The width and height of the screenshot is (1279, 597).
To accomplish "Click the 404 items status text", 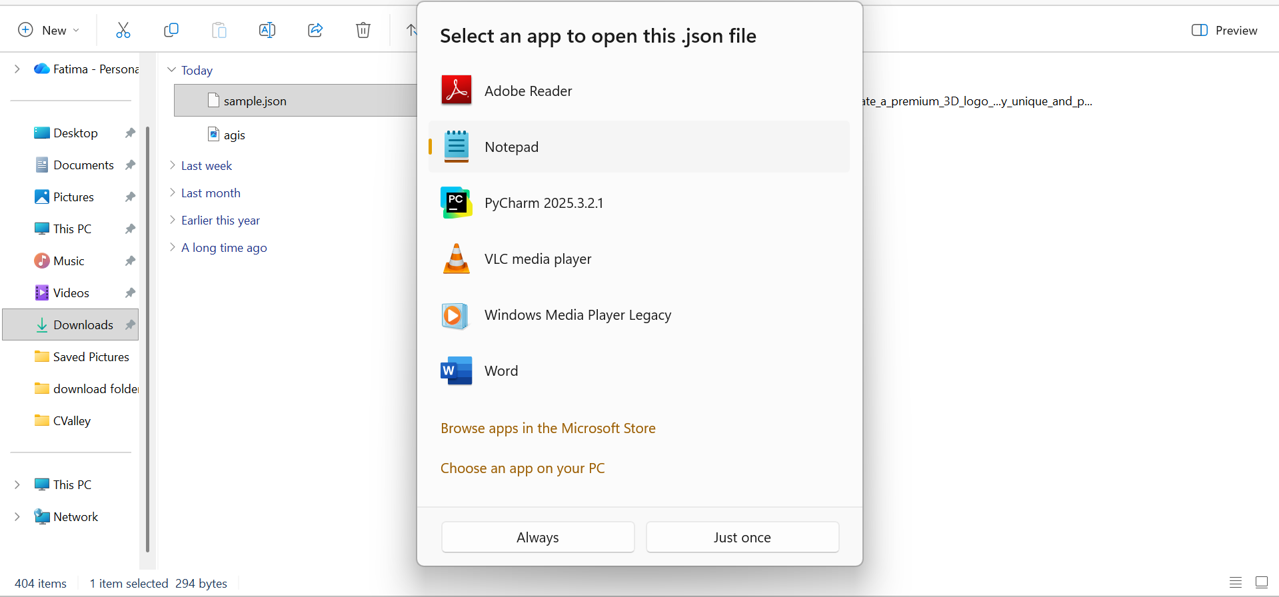I will 41,584.
